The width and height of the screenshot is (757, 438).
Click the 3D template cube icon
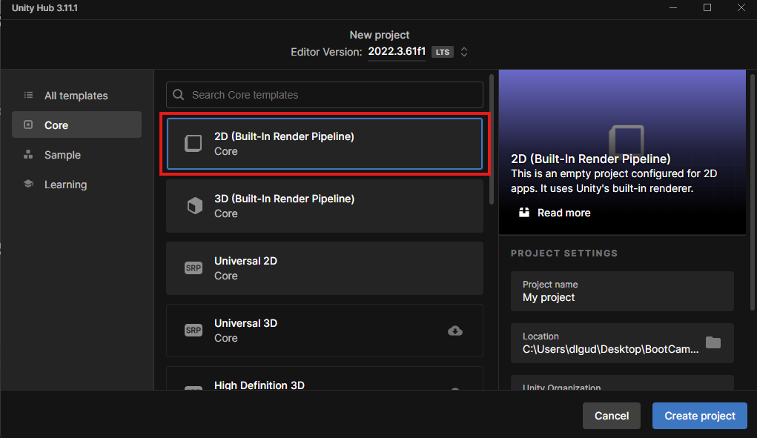pos(194,205)
